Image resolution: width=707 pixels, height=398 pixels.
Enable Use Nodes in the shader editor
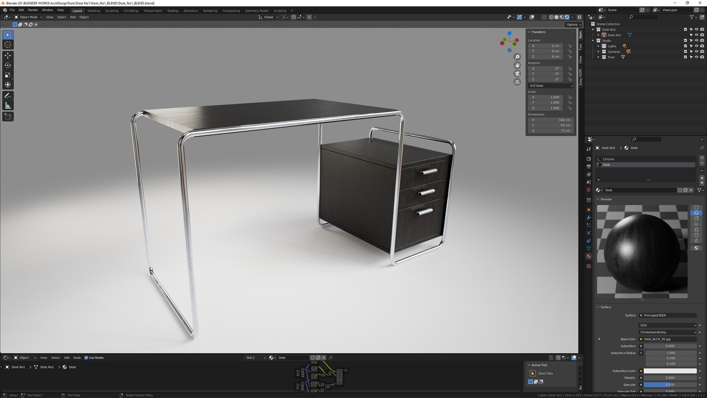[86, 358]
